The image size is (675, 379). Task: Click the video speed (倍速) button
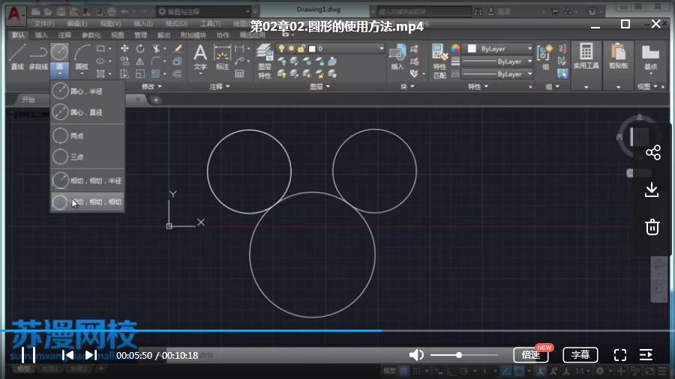pyautogui.click(x=531, y=355)
